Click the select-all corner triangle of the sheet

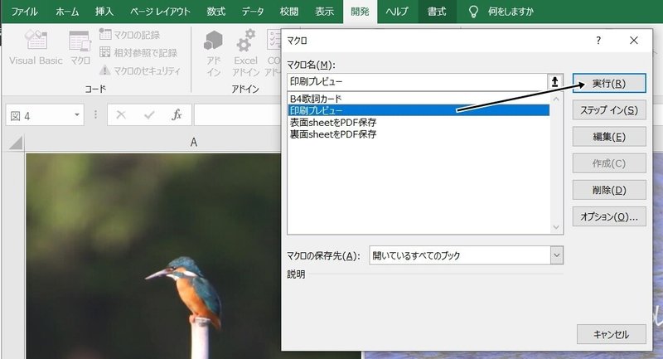(16, 143)
